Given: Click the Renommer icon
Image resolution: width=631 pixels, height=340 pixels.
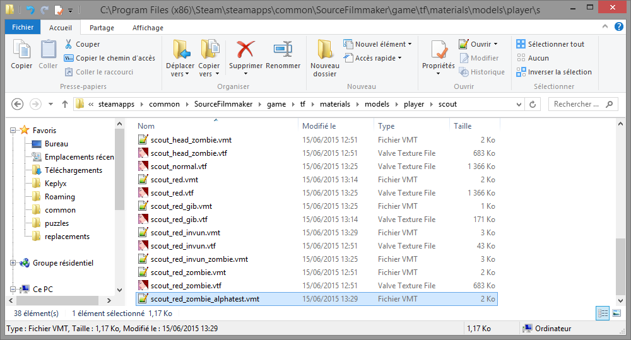Looking at the screenshot, I should pyautogui.click(x=283, y=49).
